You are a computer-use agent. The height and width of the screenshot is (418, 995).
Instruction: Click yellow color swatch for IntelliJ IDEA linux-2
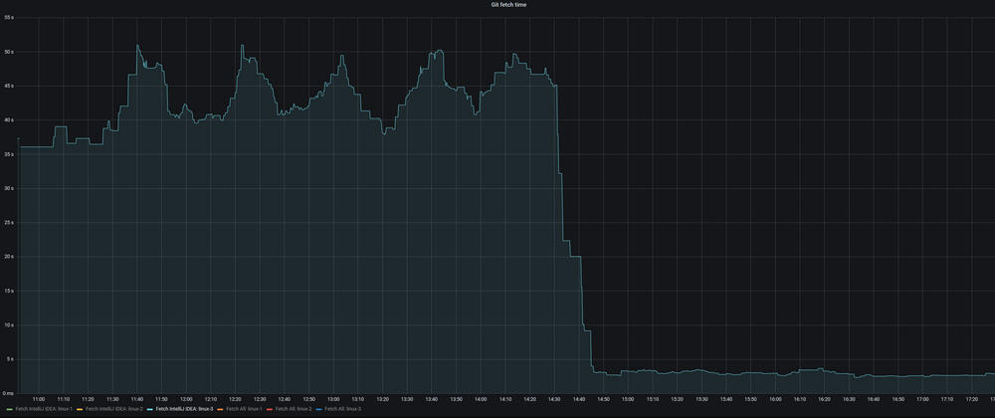80,409
